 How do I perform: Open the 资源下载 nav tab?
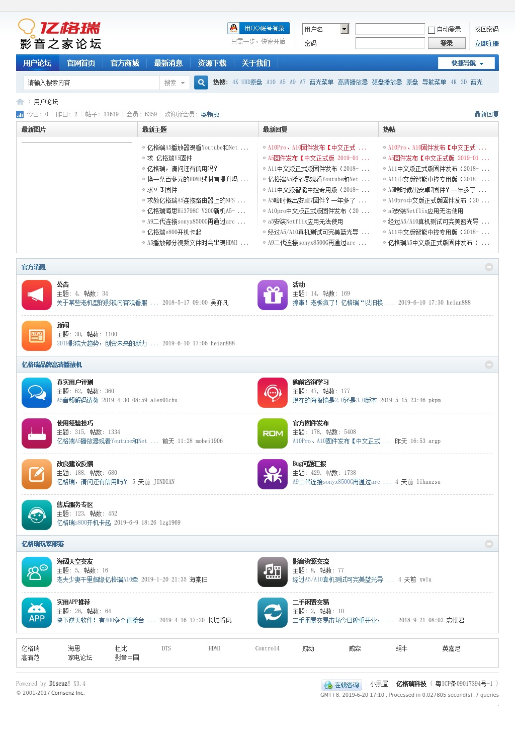point(212,63)
